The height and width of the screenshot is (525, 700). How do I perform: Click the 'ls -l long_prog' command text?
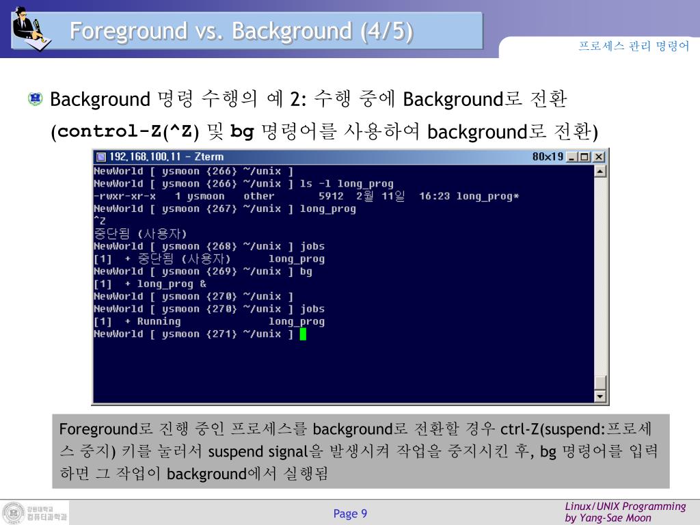click(x=347, y=183)
